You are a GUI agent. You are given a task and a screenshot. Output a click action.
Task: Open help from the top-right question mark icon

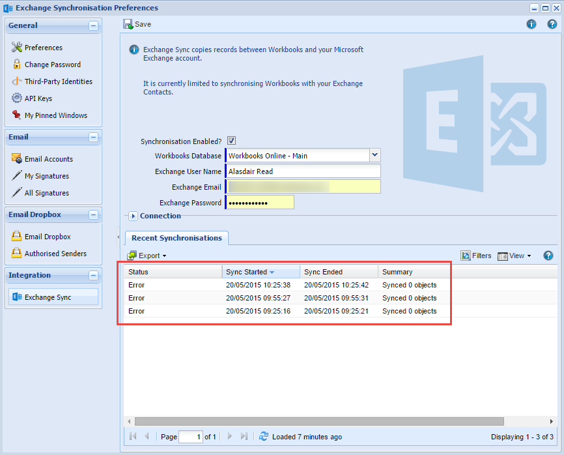point(552,24)
